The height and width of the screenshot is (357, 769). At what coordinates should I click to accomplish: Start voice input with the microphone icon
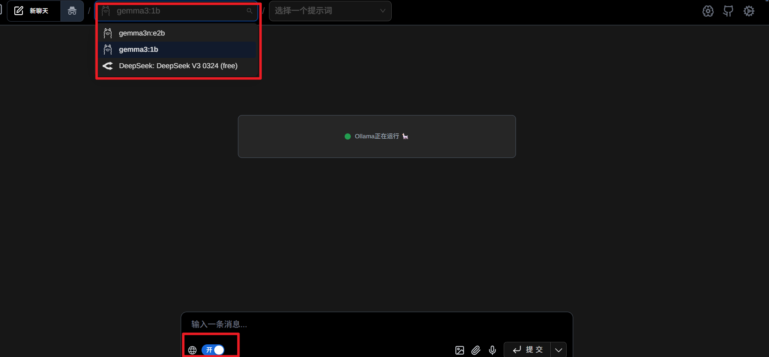click(492, 350)
